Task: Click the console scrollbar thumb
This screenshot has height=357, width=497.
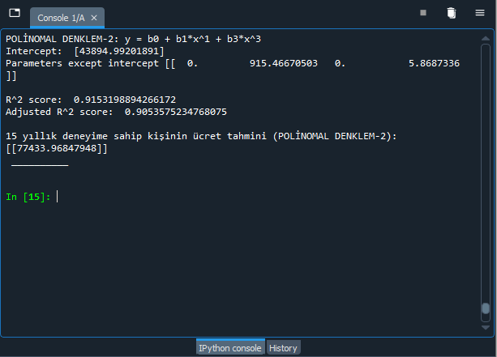Action: tap(486, 308)
